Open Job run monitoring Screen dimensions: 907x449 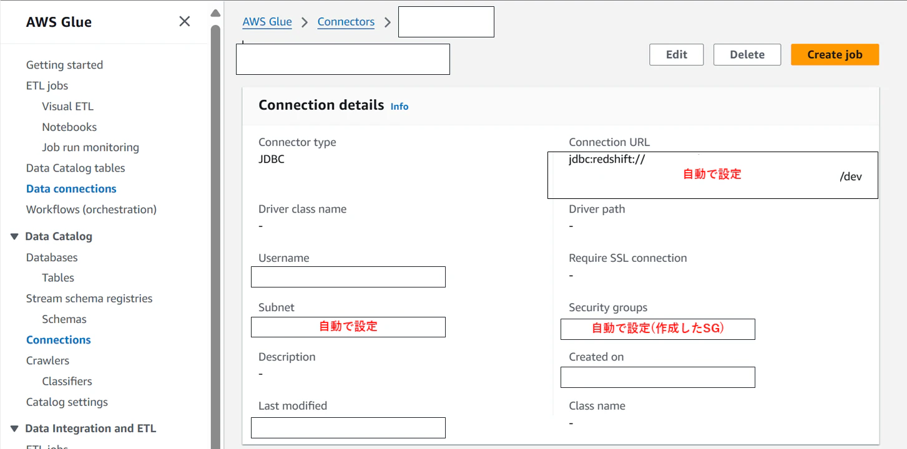[x=91, y=147]
